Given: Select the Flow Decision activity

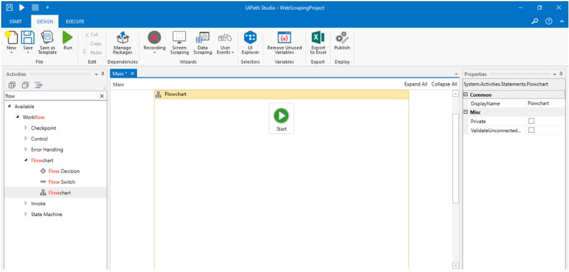Looking at the screenshot, I should click(x=60, y=171).
